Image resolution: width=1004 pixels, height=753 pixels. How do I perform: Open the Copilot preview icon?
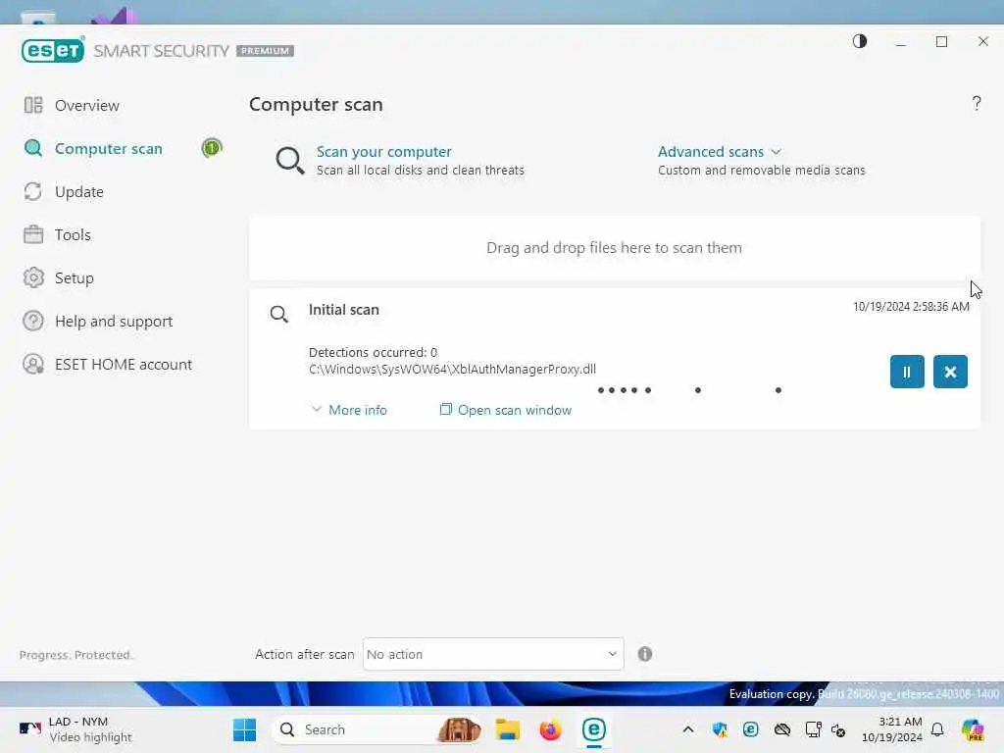coord(974,729)
